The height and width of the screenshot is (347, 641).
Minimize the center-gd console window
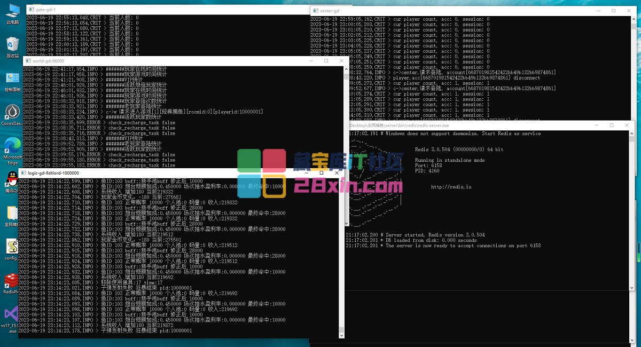598,11
